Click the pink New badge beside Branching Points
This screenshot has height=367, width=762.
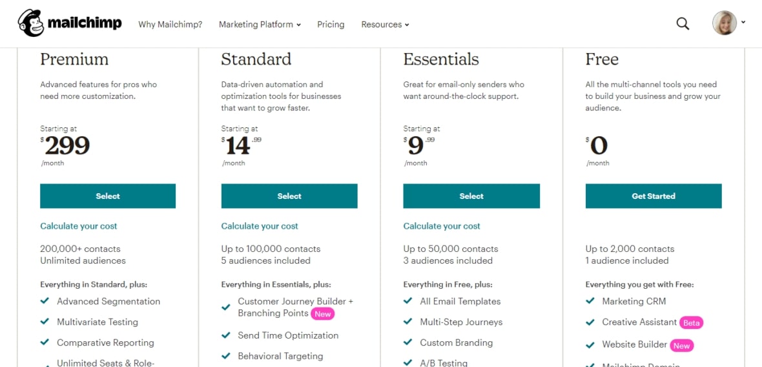tap(322, 314)
